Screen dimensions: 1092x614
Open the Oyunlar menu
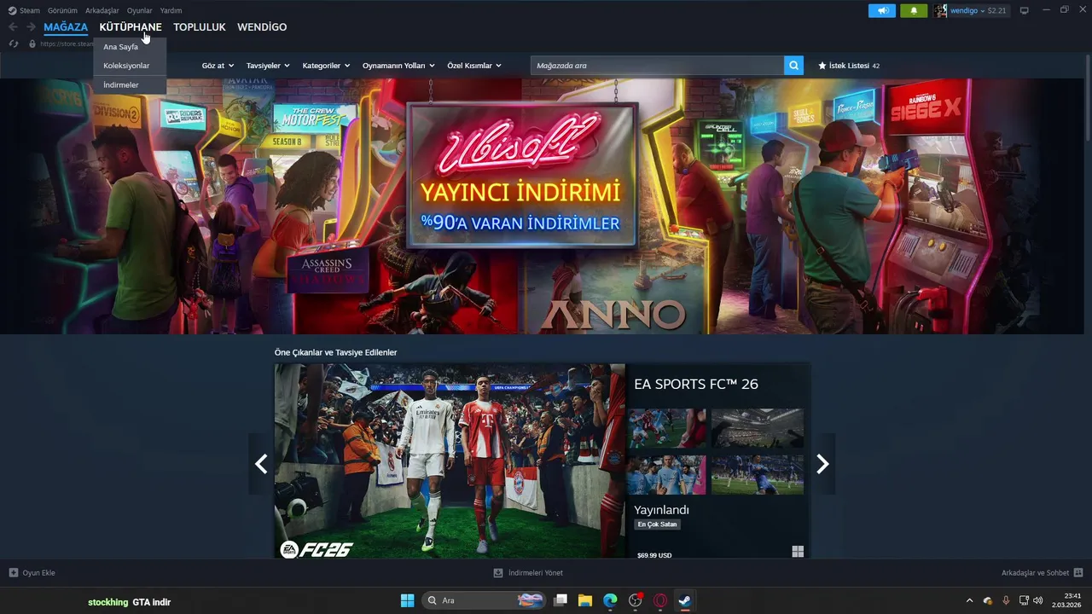point(140,10)
